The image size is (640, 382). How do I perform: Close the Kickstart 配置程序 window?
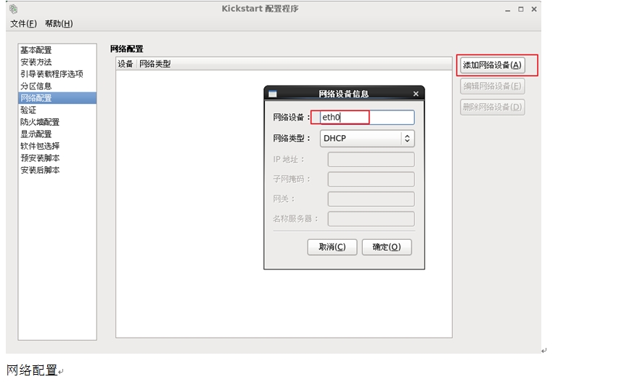(534, 9)
